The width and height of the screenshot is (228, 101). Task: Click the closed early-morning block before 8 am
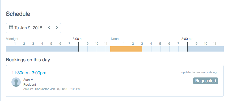pyautogui.click(x=42, y=49)
